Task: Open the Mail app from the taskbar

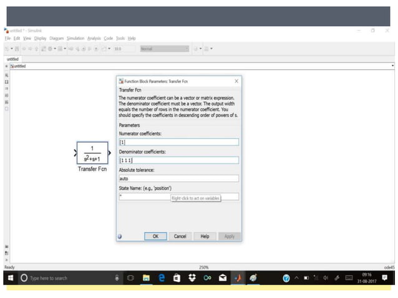Action: click(x=223, y=278)
